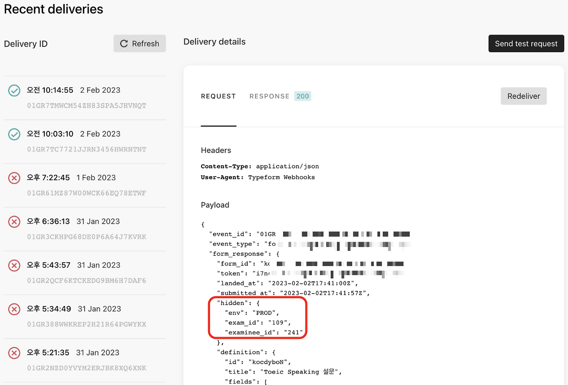Redeliver the selected webhook delivery
The width and height of the screenshot is (568, 385).
pos(524,96)
